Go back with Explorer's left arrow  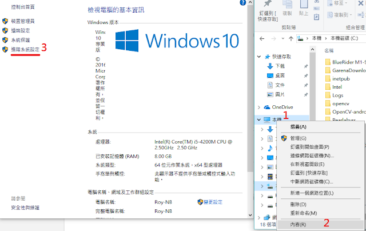tap(262, 39)
